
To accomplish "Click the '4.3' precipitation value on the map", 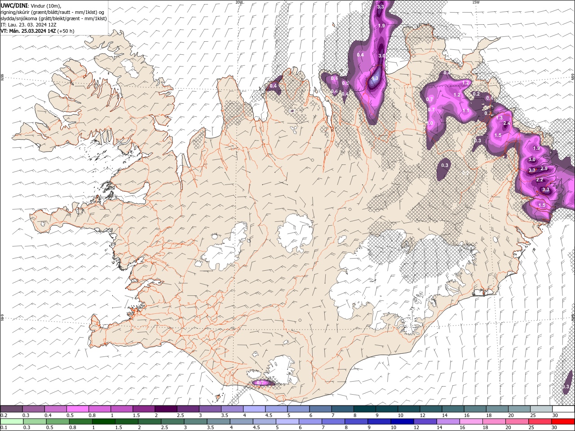I will click(x=375, y=78).
